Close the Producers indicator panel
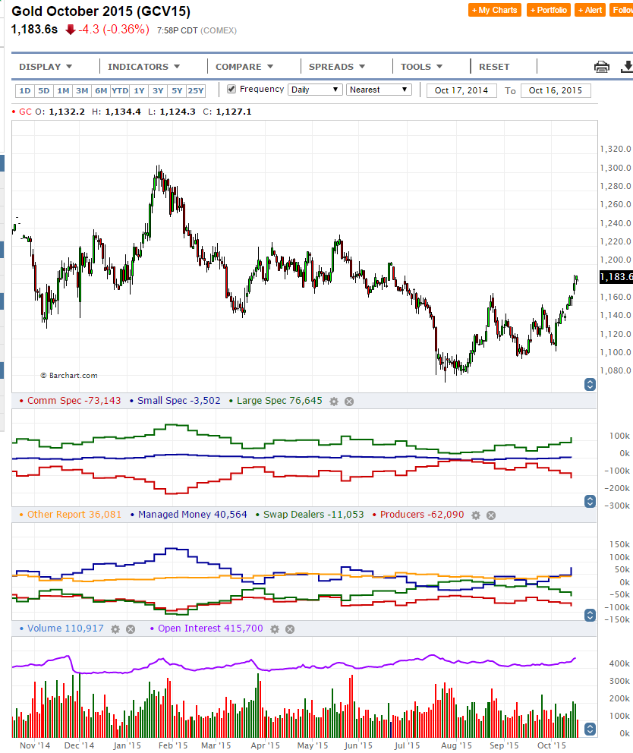633x753 pixels. pos(491,515)
